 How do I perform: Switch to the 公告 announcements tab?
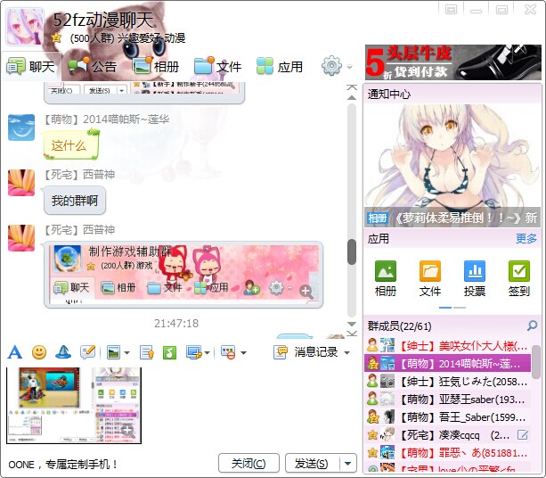92,66
